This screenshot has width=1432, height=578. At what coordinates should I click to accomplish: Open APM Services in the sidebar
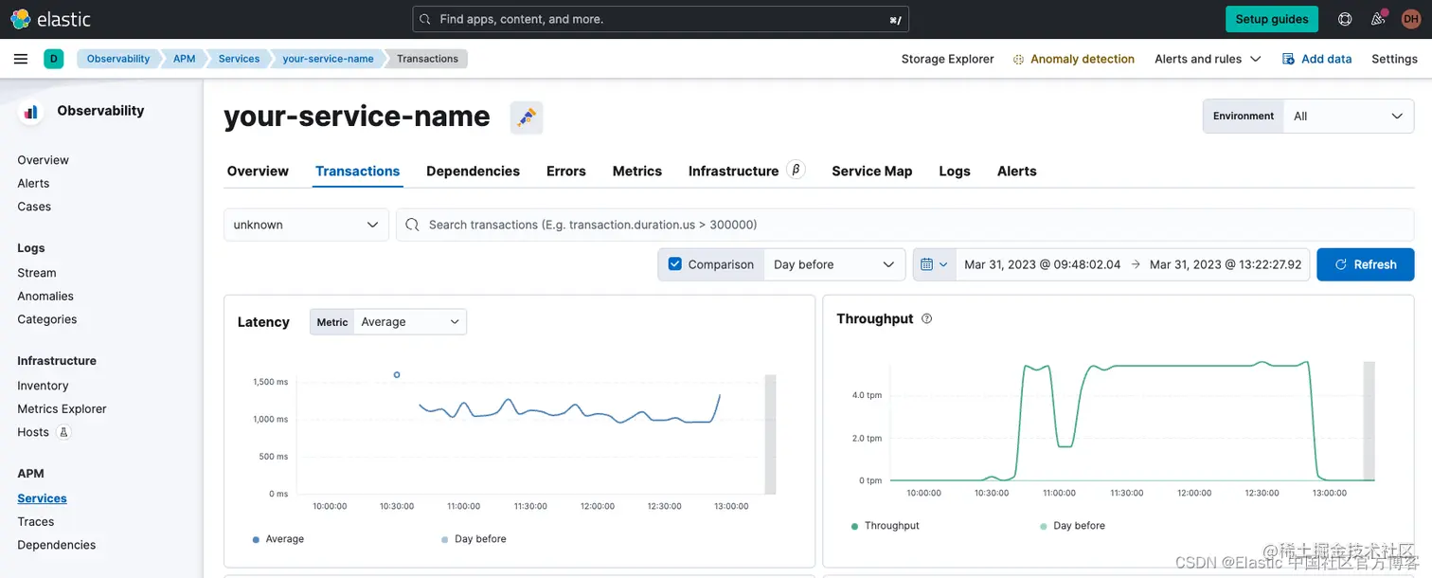pyautogui.click(x=42, y=498)
